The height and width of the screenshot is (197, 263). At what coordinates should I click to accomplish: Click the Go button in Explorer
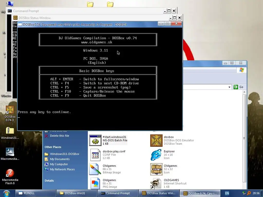pos(238,87)
